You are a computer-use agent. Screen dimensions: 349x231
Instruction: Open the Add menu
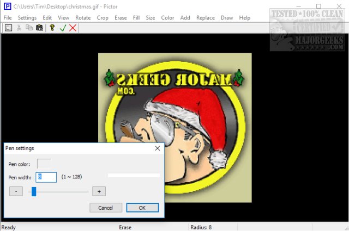185,18
